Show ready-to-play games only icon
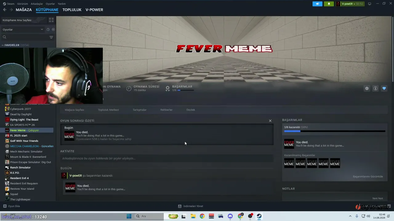This screenshot has width=394, height=221. pos(53,29)
